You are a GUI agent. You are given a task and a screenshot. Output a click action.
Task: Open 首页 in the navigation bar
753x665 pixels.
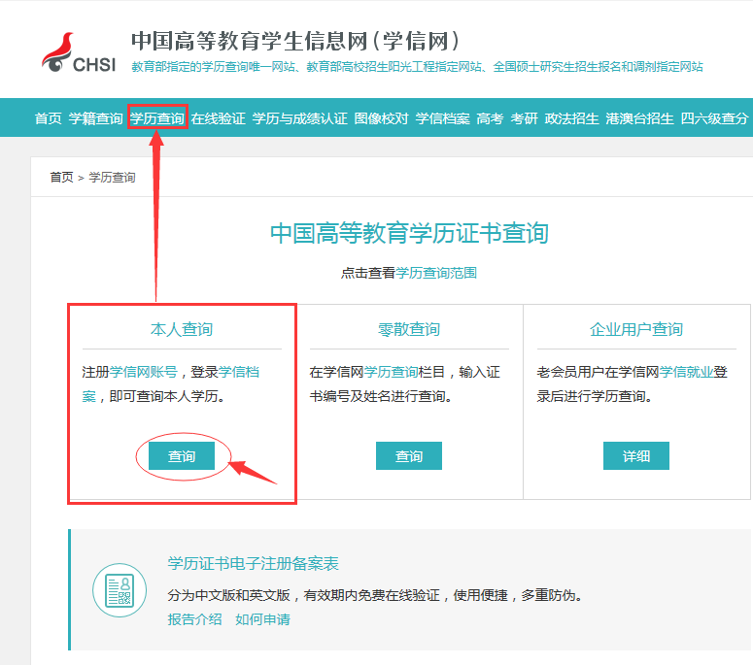[x=49, y=118]
